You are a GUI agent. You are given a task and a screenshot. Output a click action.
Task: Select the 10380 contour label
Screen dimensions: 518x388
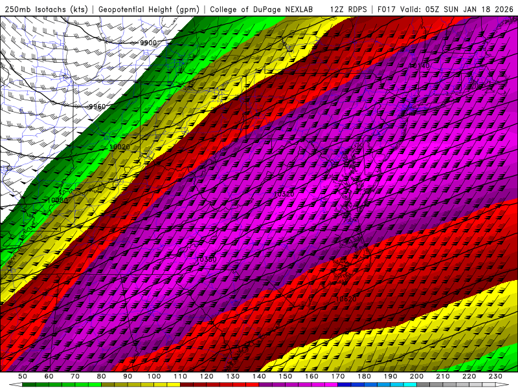(205, 259)
